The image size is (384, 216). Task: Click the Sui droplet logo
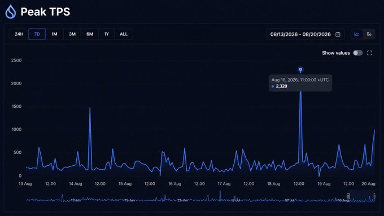(11, 12)
